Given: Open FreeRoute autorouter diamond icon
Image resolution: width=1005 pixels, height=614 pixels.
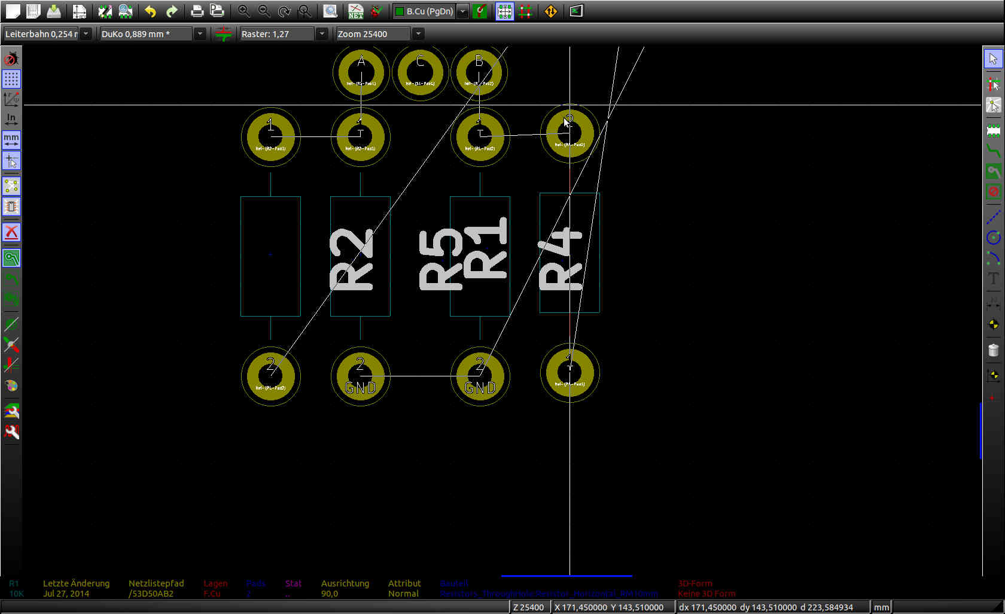Looking at the screenshot, I should [x=551, y=11].
